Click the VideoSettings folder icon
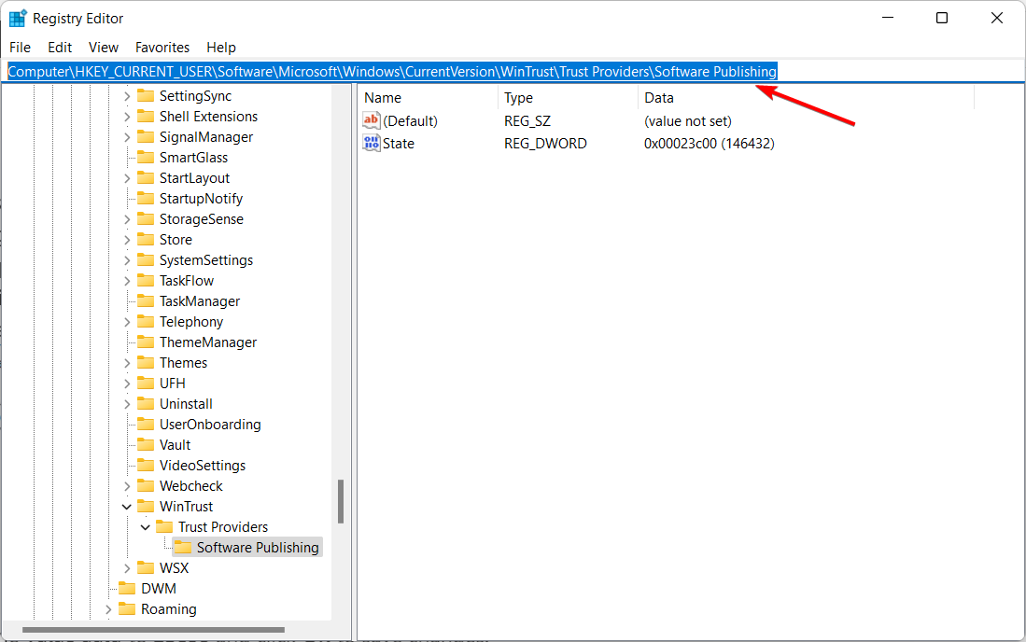 tap(146, 466)
